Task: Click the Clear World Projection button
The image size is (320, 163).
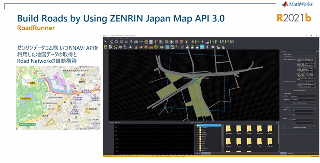Action: pos(299,91)
